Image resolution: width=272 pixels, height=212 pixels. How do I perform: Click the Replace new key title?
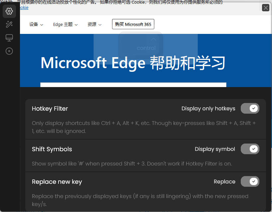pos(57,182)
